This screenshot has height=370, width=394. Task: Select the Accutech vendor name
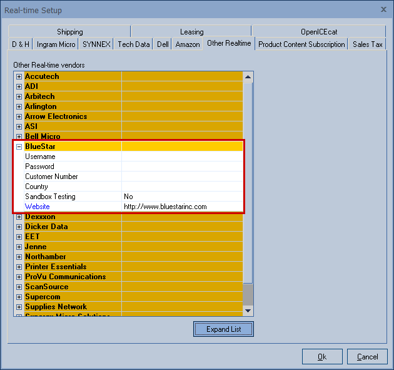click(42, 76)
